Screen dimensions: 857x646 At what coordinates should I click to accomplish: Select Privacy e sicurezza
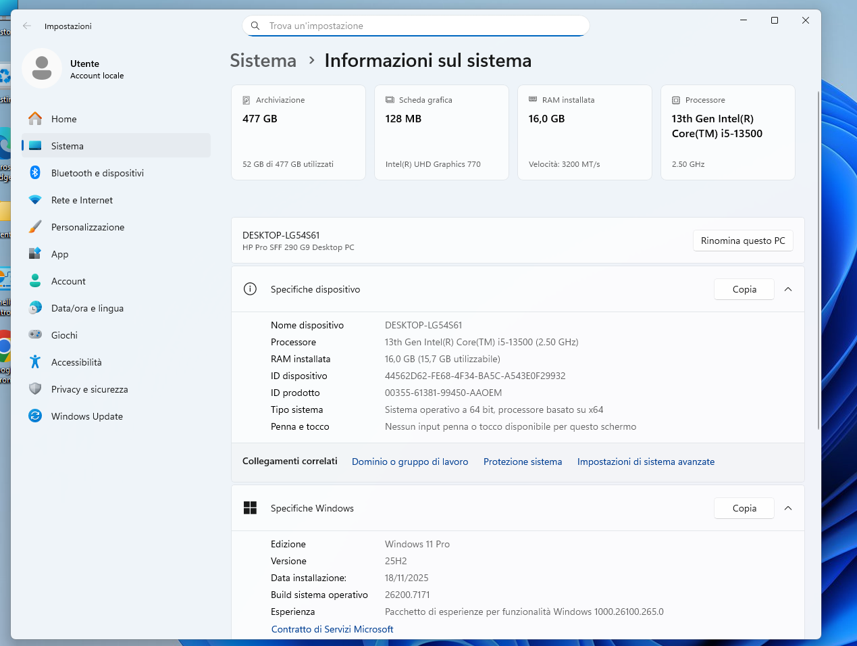point(116,389)
